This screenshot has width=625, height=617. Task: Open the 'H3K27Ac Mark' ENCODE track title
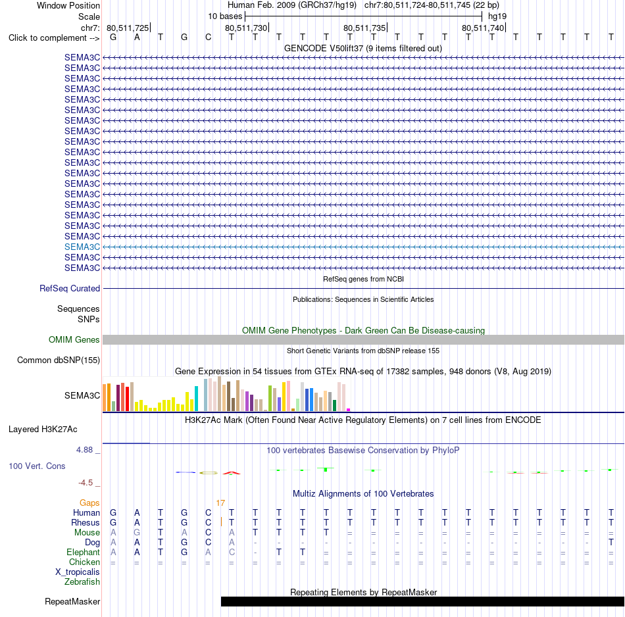tap(363, 420)
